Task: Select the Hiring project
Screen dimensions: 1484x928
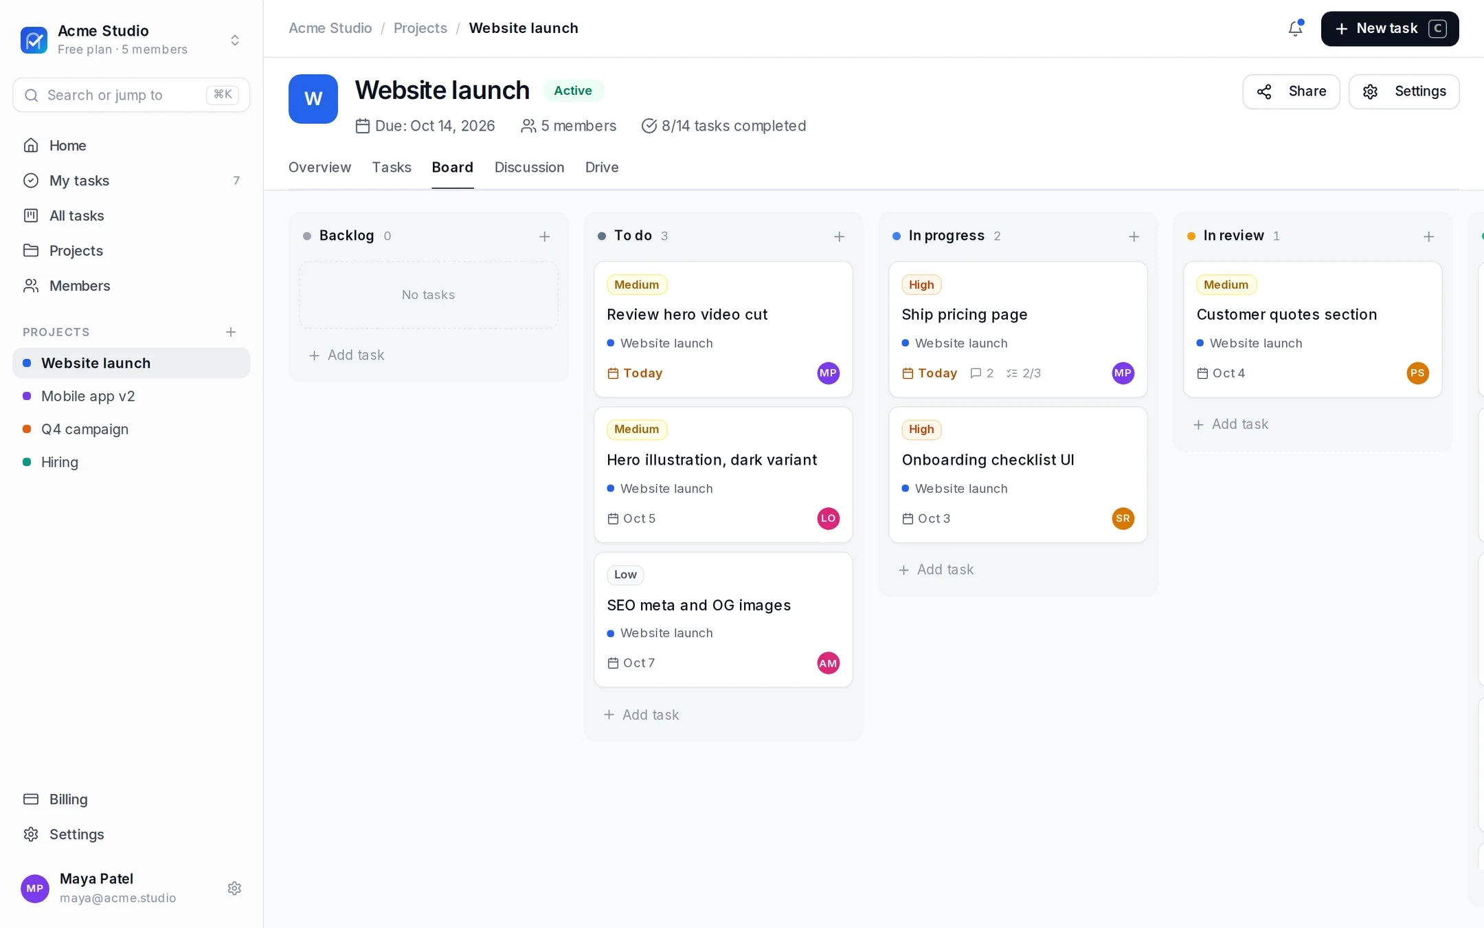Action: click(x=131, y=462)
